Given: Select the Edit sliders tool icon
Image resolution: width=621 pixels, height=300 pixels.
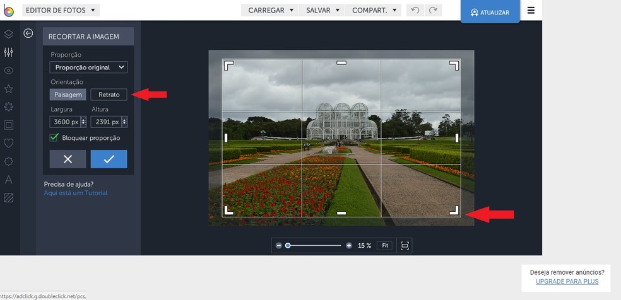Looking at the screenshot, I should coord(9,52).
